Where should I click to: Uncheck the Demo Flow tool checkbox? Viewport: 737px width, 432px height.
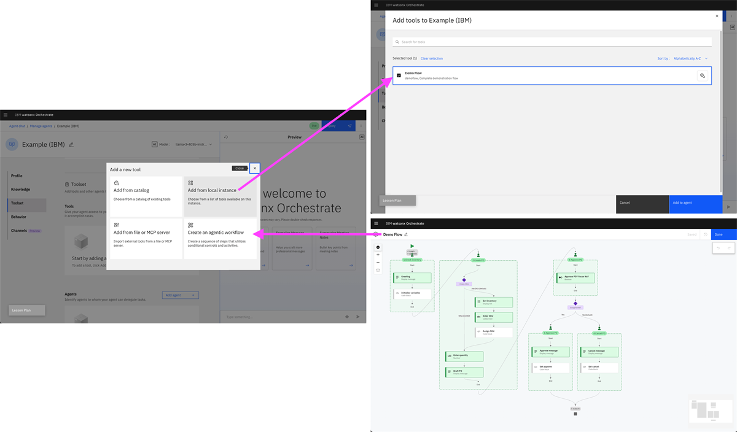[399, 75]
